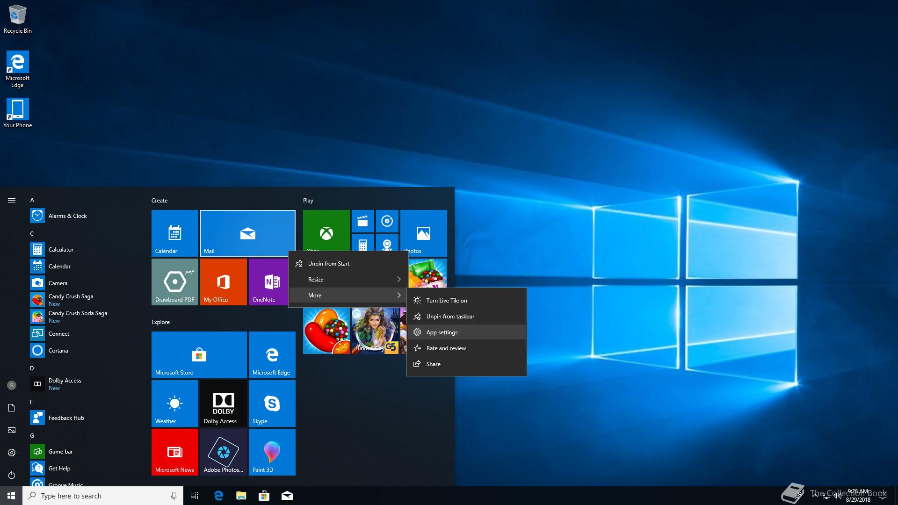Launch the Dolby Access tile
This screenshot has height=505, width=898.
pos(223,403)
